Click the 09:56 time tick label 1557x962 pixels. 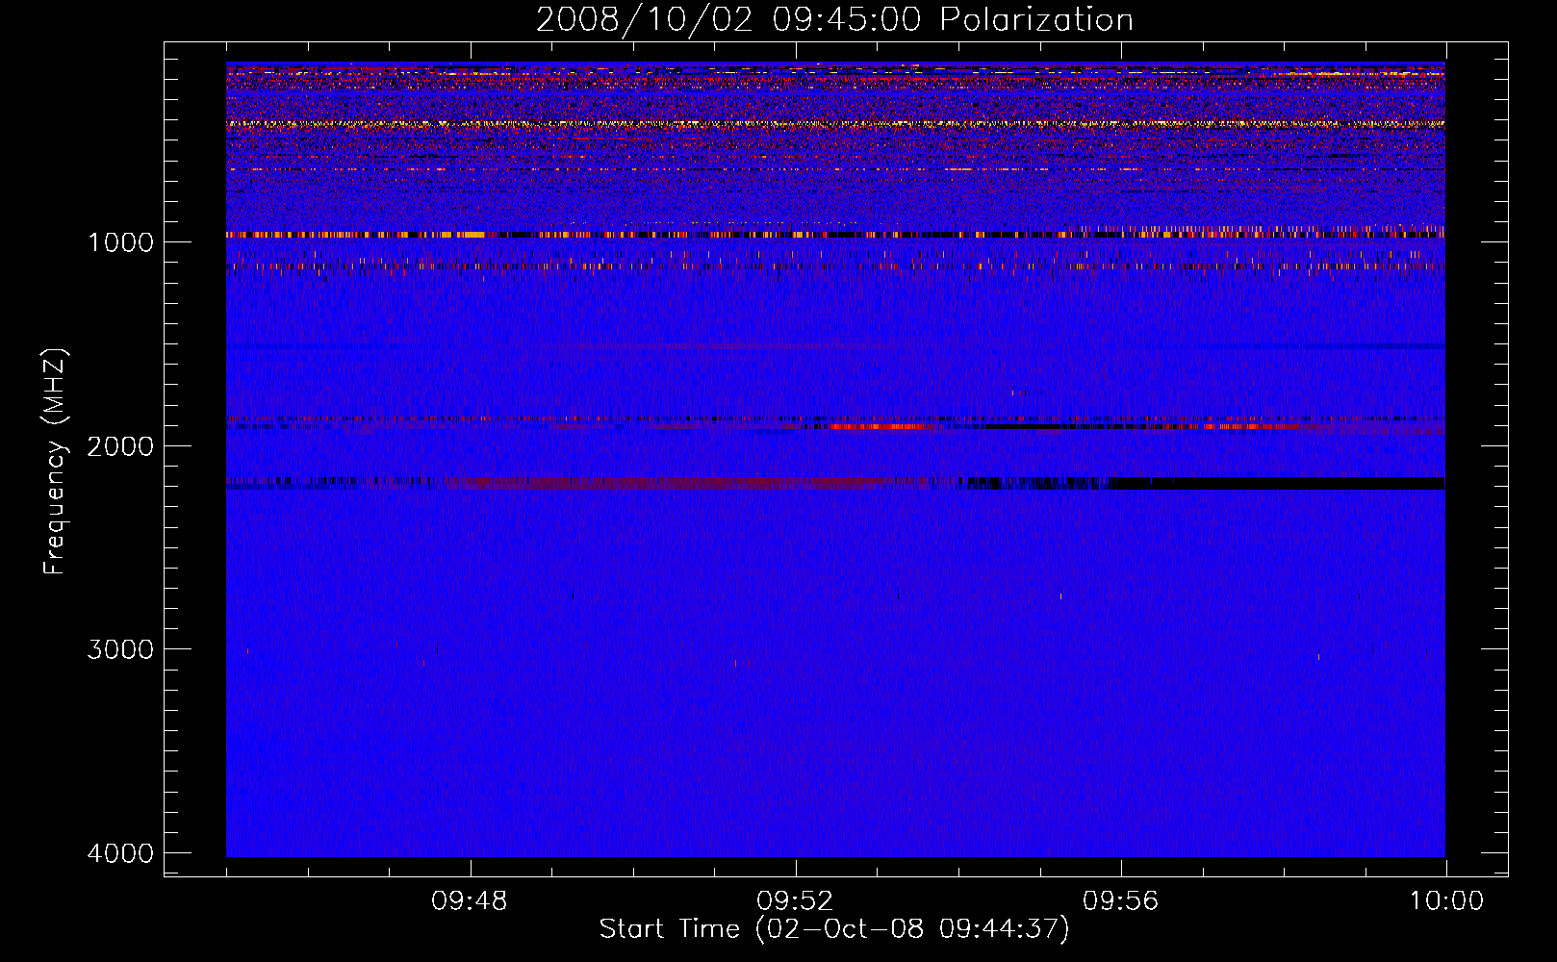(1121, 901)
